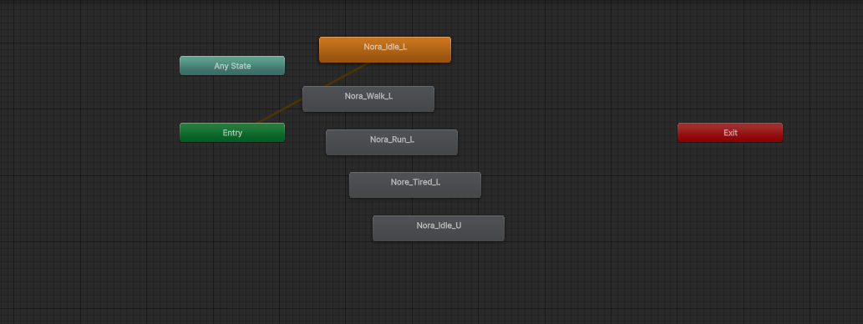This screenshot has height=324, width=863.
Task: Click the Any State label text
Action: click(232, 65)
